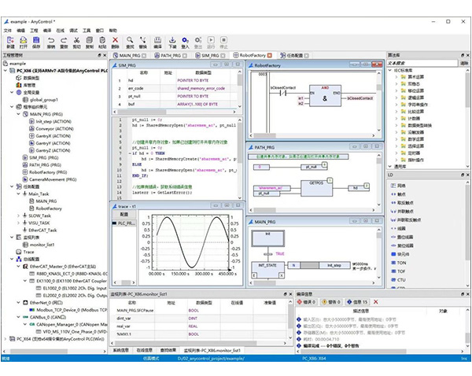
Task: Click the 下载 download icon in toolbar
Action: pyautogui.click(x=172, y=42)
